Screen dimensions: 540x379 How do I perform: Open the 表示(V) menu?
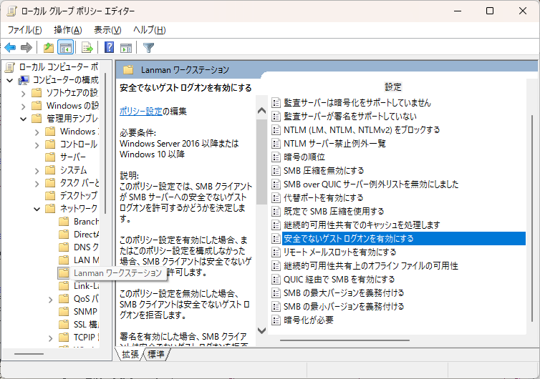tap(107, 29)
